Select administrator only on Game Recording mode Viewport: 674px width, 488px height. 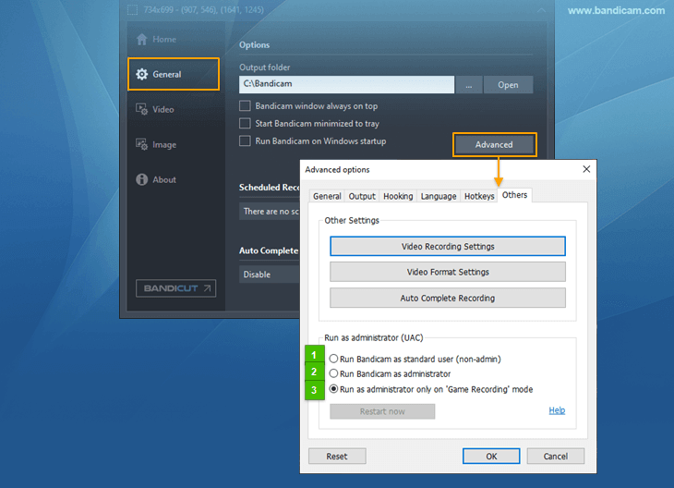[333, 389]
